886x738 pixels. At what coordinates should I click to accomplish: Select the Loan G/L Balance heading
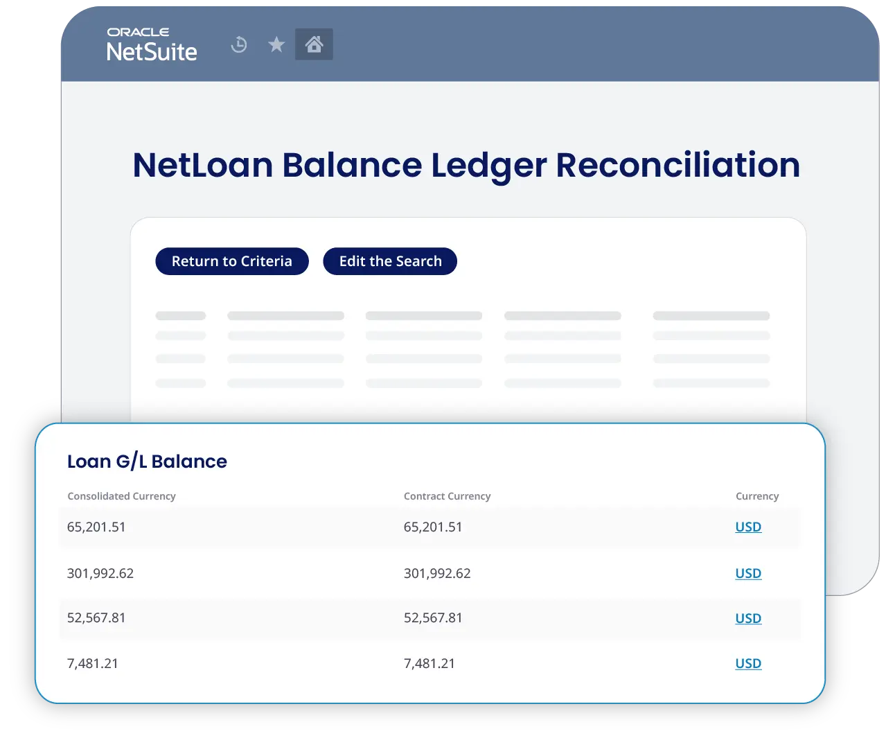pos(147,461)
